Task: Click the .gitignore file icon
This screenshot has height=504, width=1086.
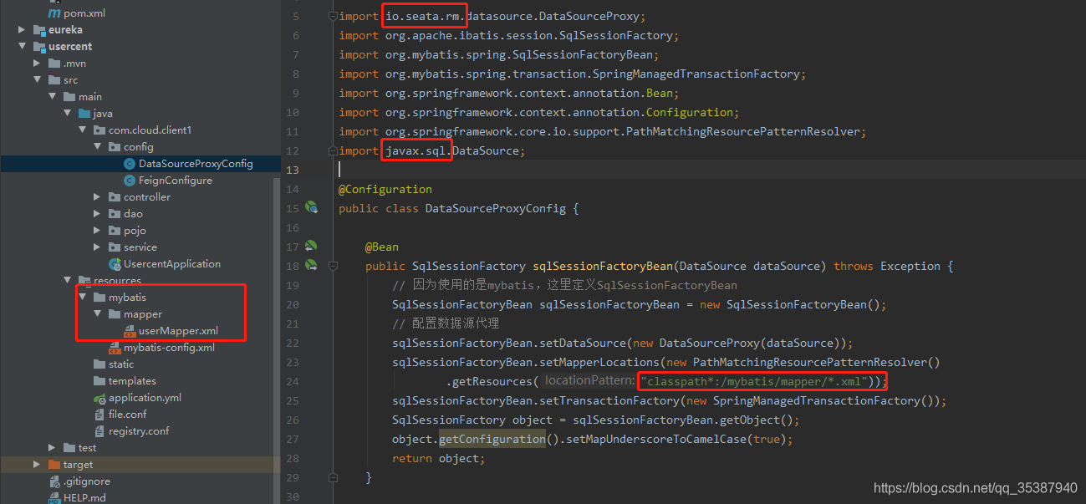Action: [x=54, y=481]
